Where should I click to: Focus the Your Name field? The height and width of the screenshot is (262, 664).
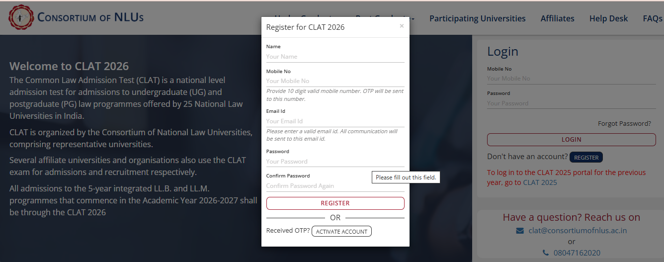335,57
